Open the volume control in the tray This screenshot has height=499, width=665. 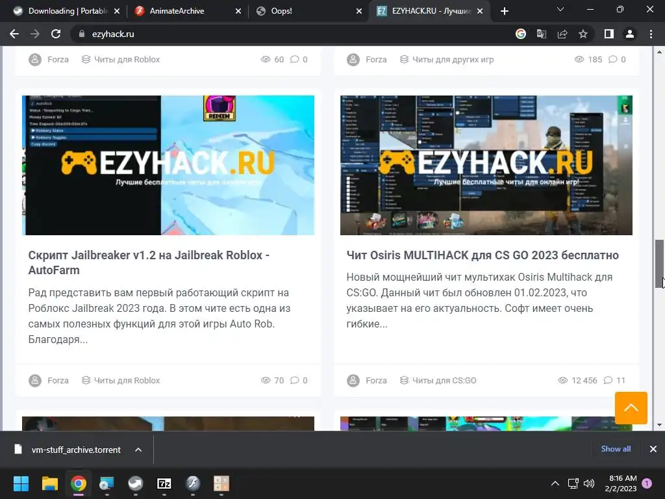pos(589,483)
